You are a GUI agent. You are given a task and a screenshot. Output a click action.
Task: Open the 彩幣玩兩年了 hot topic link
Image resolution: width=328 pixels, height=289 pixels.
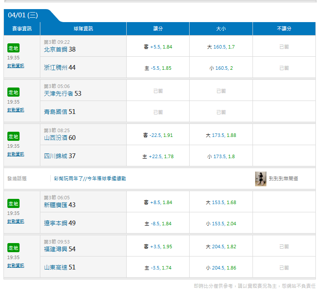[x=90, y=179]
